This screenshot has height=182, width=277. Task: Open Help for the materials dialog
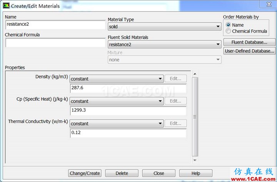coord(196,173)
